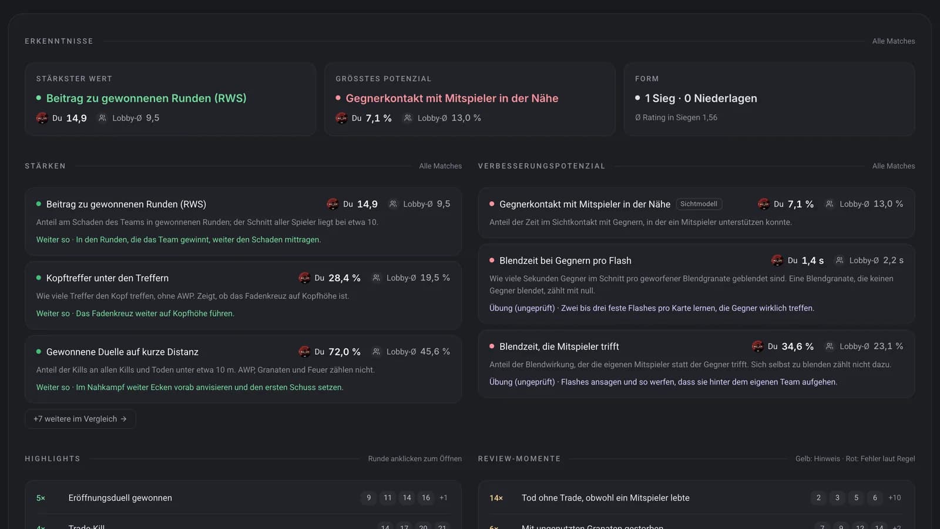Click avatar in 'Gewonnene Duelle auf kurze Distanz' row
Viewport: 940px width, 529px height.
pos(304,352)
